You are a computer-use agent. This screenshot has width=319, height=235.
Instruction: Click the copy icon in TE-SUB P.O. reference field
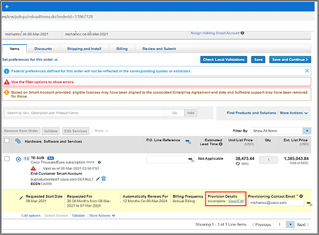[191, 160]
